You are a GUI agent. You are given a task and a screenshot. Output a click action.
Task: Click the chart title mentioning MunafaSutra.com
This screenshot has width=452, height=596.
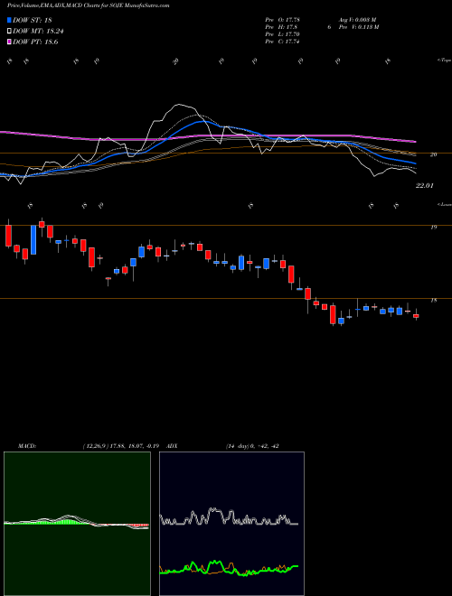click(x=89, y=5)
